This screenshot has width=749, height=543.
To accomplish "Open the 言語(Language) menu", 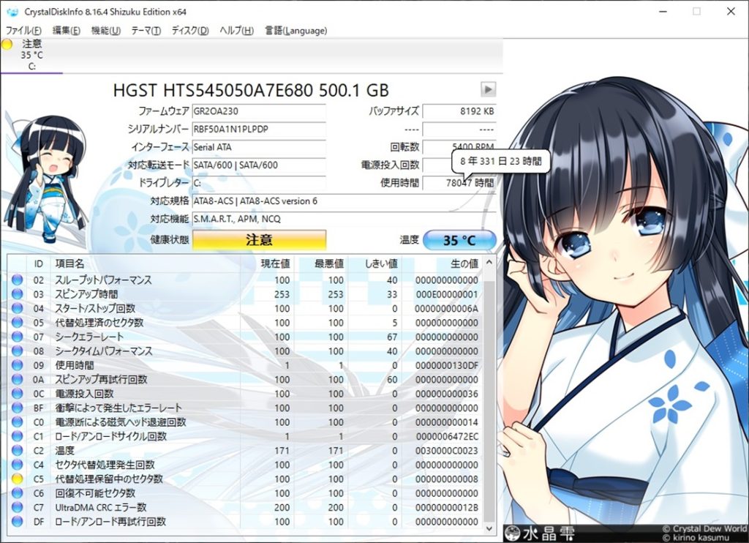I will click(296, 31).
